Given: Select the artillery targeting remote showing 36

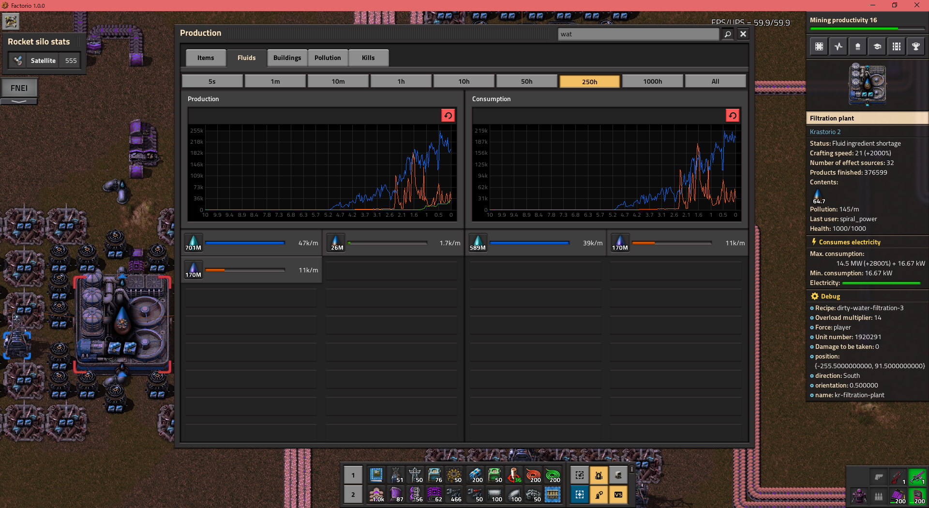Looking at the screenshot, I should (514, 475).
